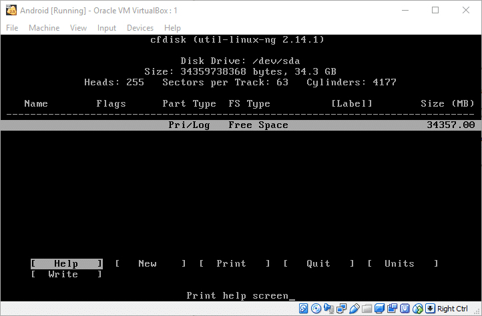Select the Write option in cfdisk
Screen dimensions: 482x316
63,275
